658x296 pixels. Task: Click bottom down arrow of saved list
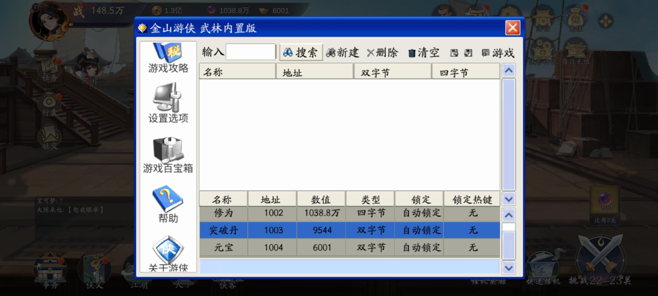tap(509, 268)
